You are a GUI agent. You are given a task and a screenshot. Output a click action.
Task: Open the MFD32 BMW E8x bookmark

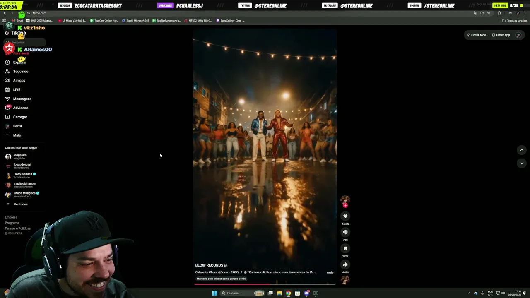pos(198,21)
